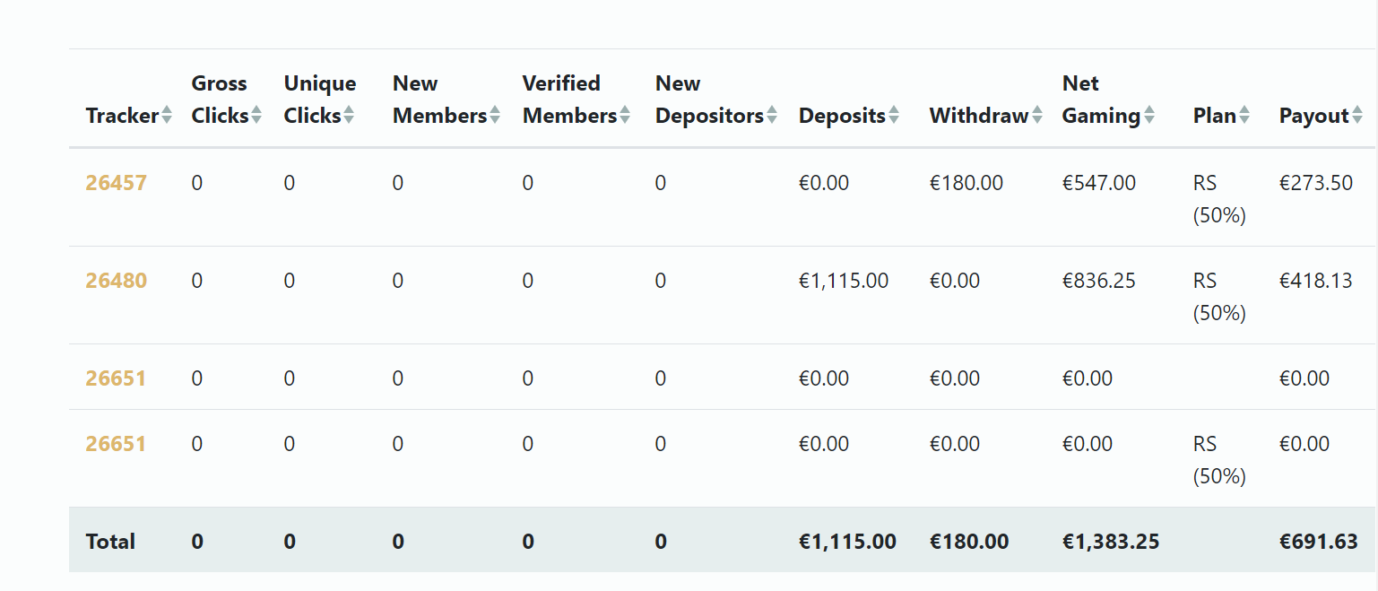This screenshot has height=591, width=1378.
Task: Click the Total row label
Action: [x=110, y=542]
